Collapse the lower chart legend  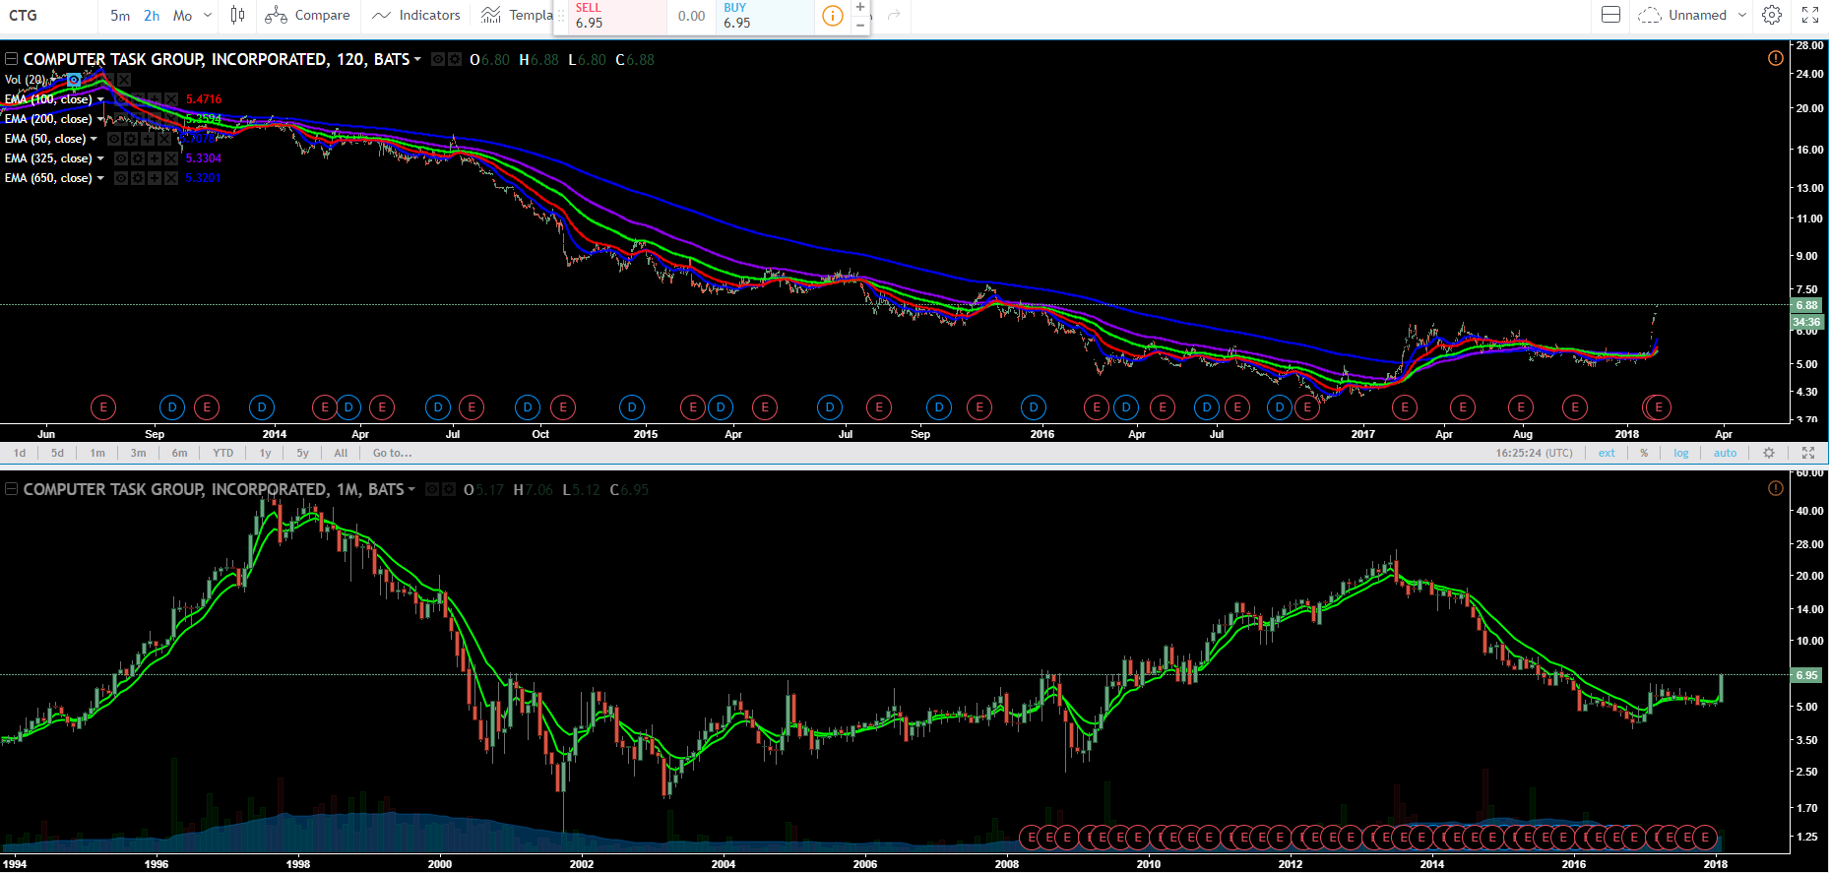(x=11, y=489)
